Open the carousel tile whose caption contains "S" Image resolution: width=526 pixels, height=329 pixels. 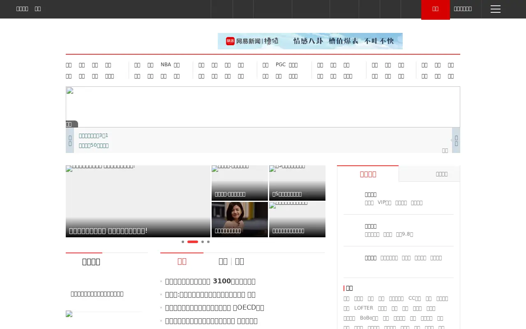(x=297, y=183)
